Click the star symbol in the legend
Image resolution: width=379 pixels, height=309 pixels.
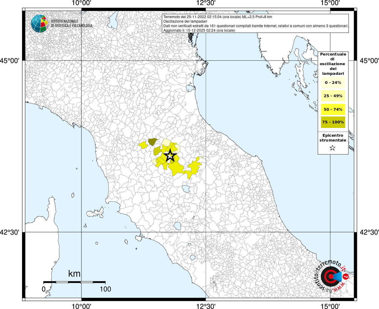tap(332, 148)
